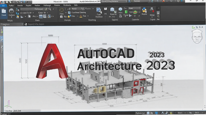206x115 pixels.
Task: Select the blue highlighted first ribbon tab
Action: pyautogui.click(x=4, y=6)
